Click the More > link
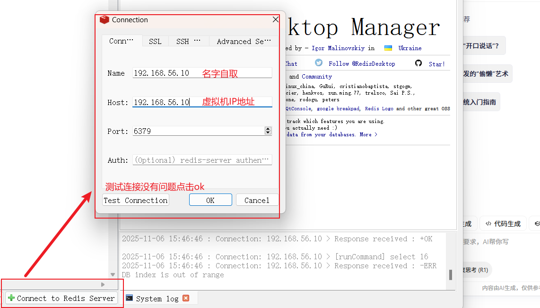 point(368,135)
